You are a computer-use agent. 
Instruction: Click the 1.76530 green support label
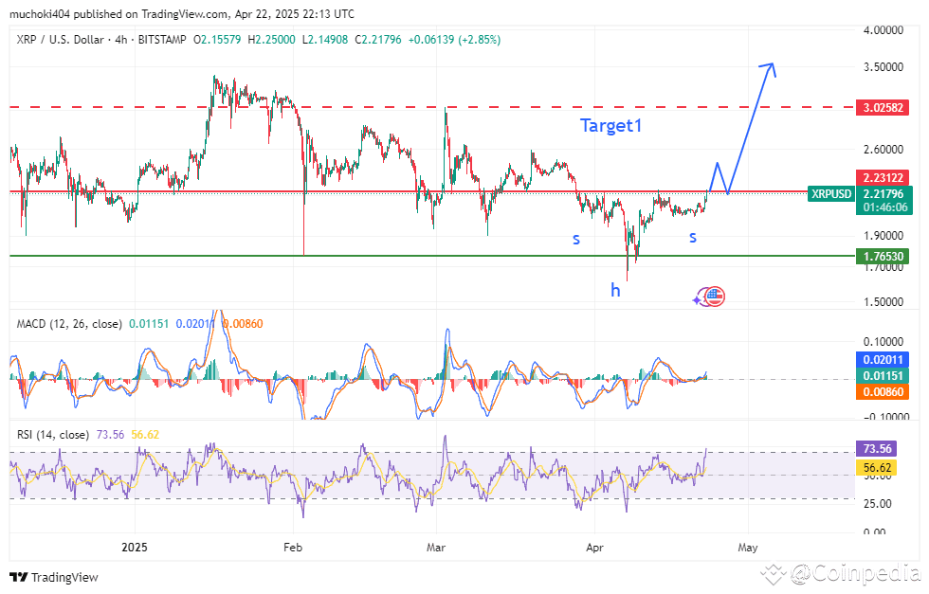(883, 256)
